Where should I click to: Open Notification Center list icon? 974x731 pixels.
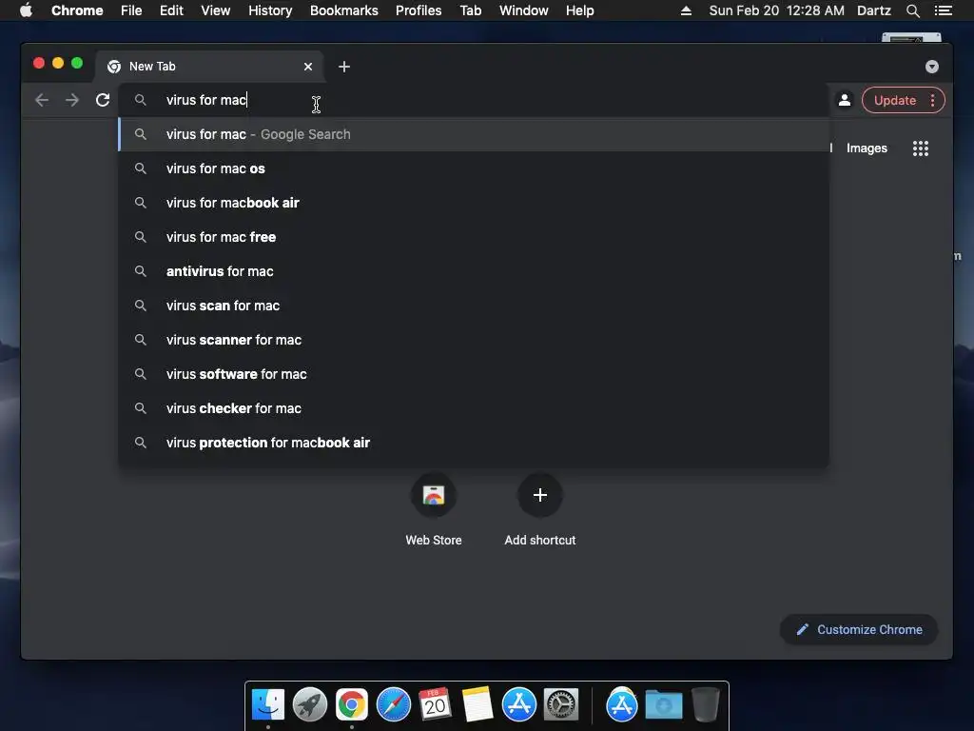point(944,10)
